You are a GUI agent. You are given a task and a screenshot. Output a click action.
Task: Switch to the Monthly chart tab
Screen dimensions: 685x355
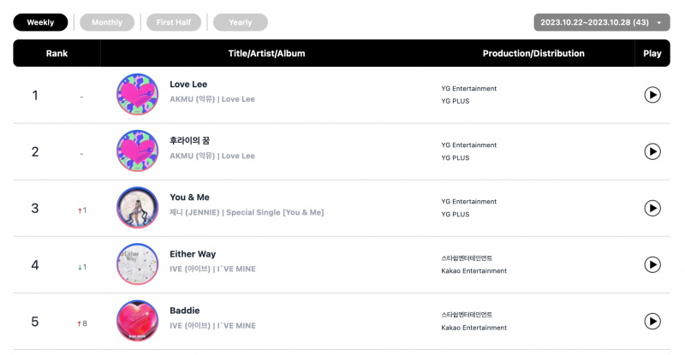coord(107,22)
